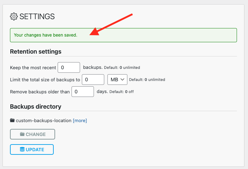248x169 pixels.
Task: Click the 'Default: 0 off' hint text
Action: tap(119, 92)
